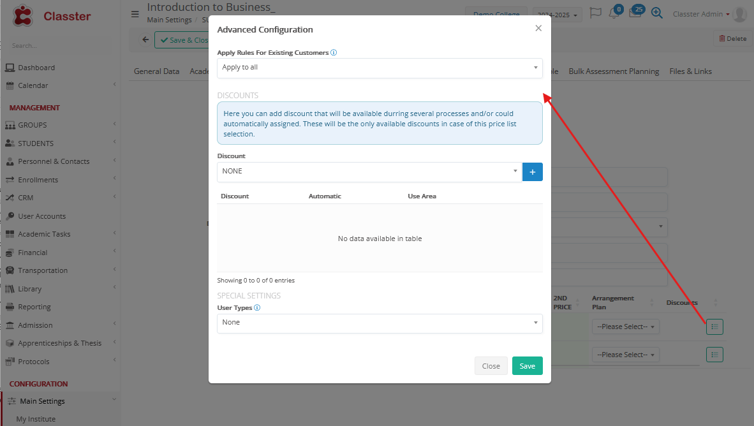Click the sidebar Search field
The height and width of the screenshot is (426, 754).
point(60,46)
